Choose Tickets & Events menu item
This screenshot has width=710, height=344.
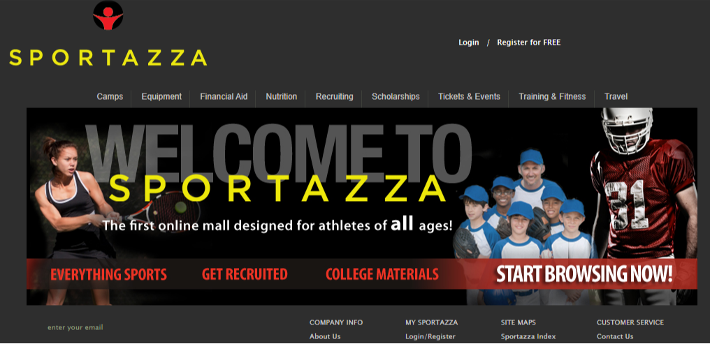[469, 96]
